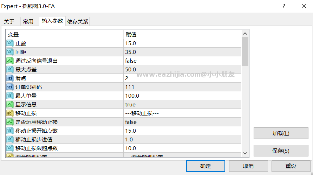Select the 移动止损开始点数 value 15.0
313x175 pixels.
[131, 131]
